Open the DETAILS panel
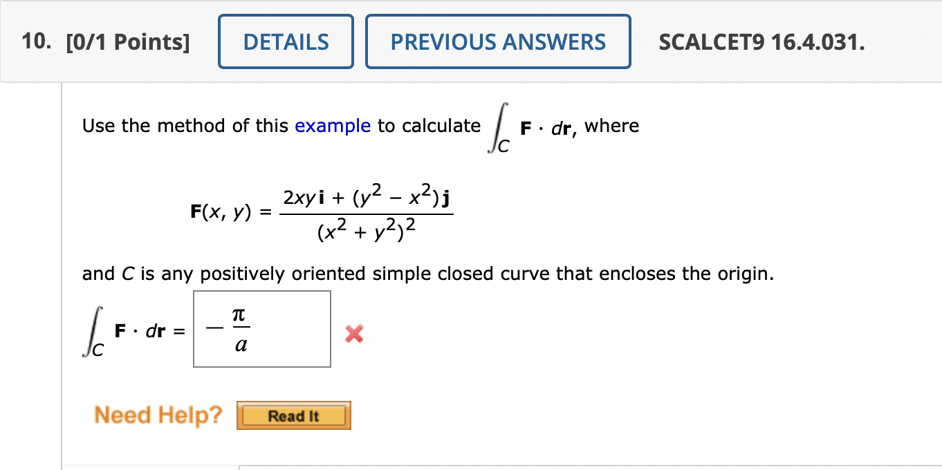942x470 pixels. point(286,41)
